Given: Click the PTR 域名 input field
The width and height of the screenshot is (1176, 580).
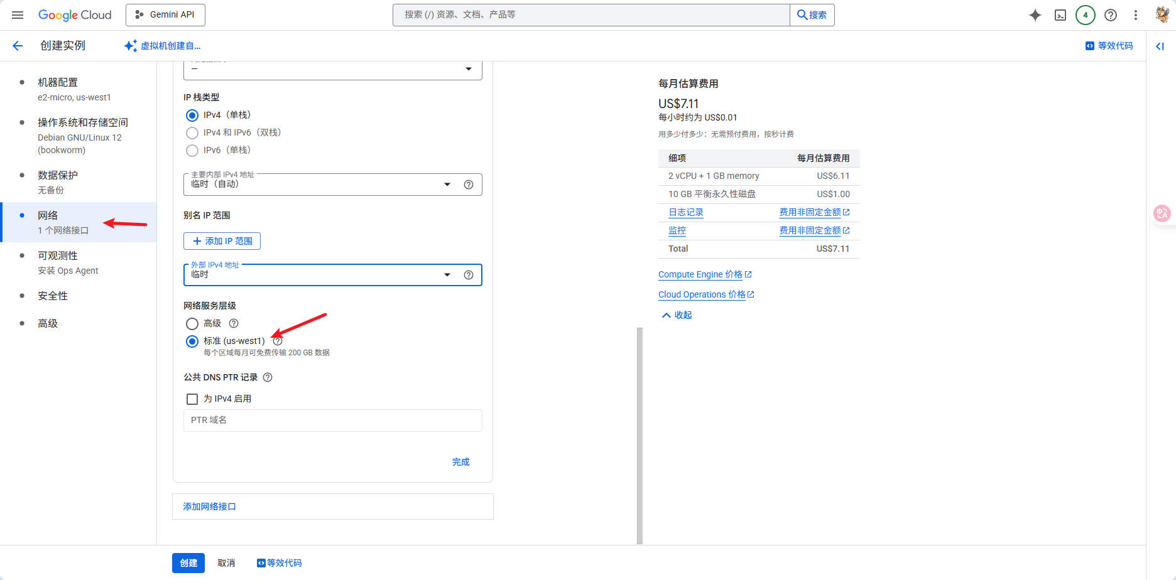Looking at the screenshot, I should pyautogui.click(x=332, y=421).
